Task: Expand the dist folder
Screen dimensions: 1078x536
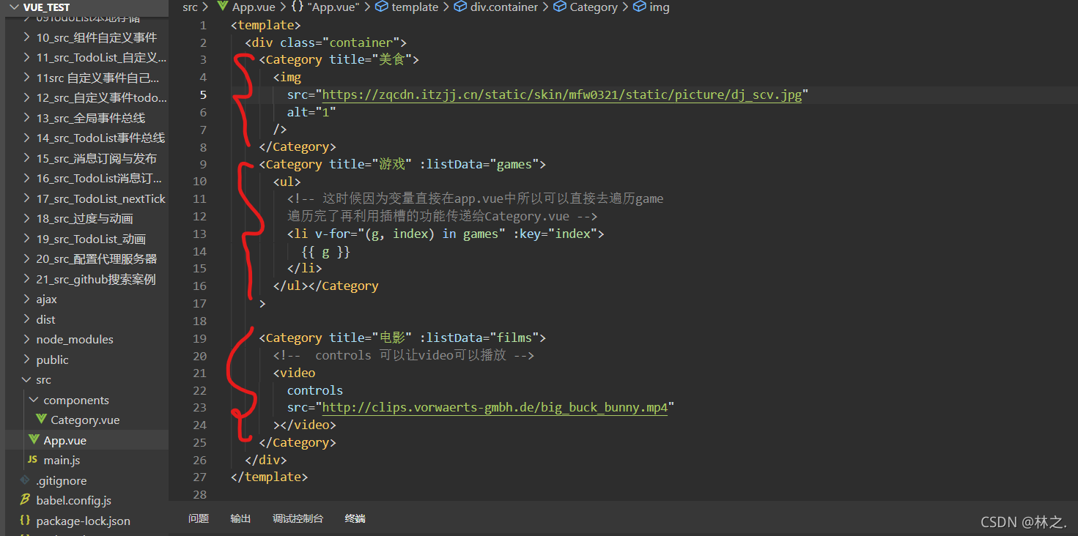Action: tap(27, 319)
